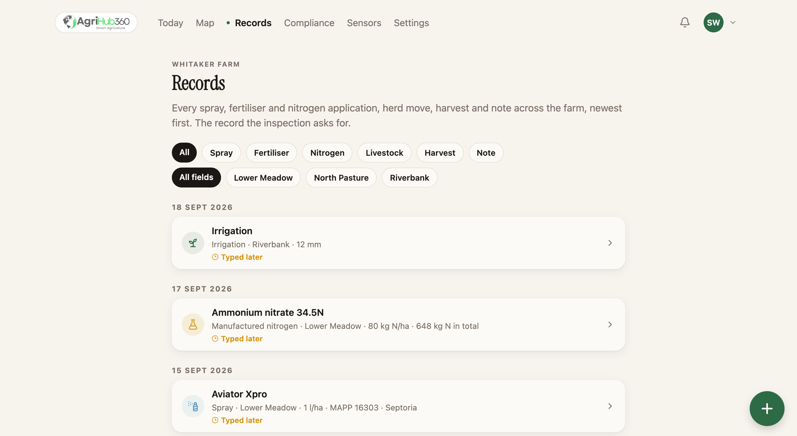Open Ammonium nitrate record via its chevron
797x436 pixels.
pos(610,325)
